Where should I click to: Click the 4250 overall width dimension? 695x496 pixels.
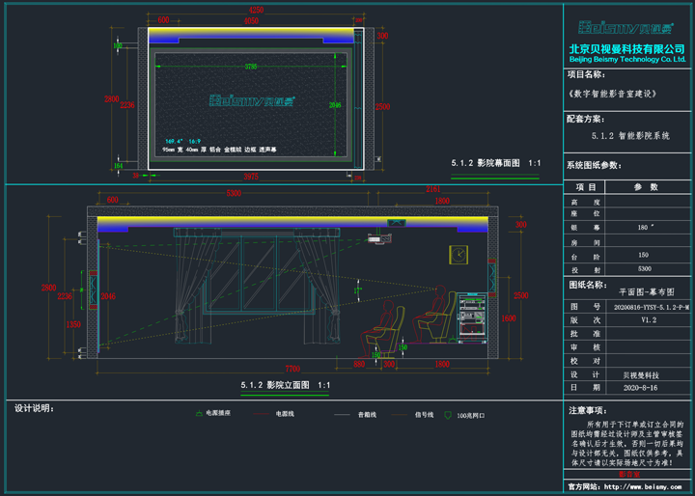(256, 10)
